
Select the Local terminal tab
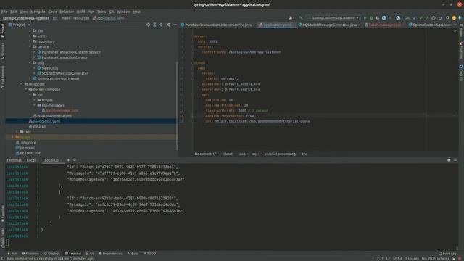coord(31,160)
